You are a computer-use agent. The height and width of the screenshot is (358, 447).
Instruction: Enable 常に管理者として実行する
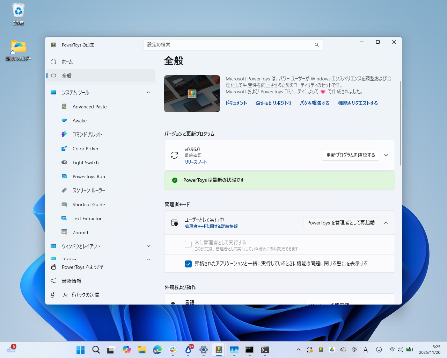[x=188, y=244]
